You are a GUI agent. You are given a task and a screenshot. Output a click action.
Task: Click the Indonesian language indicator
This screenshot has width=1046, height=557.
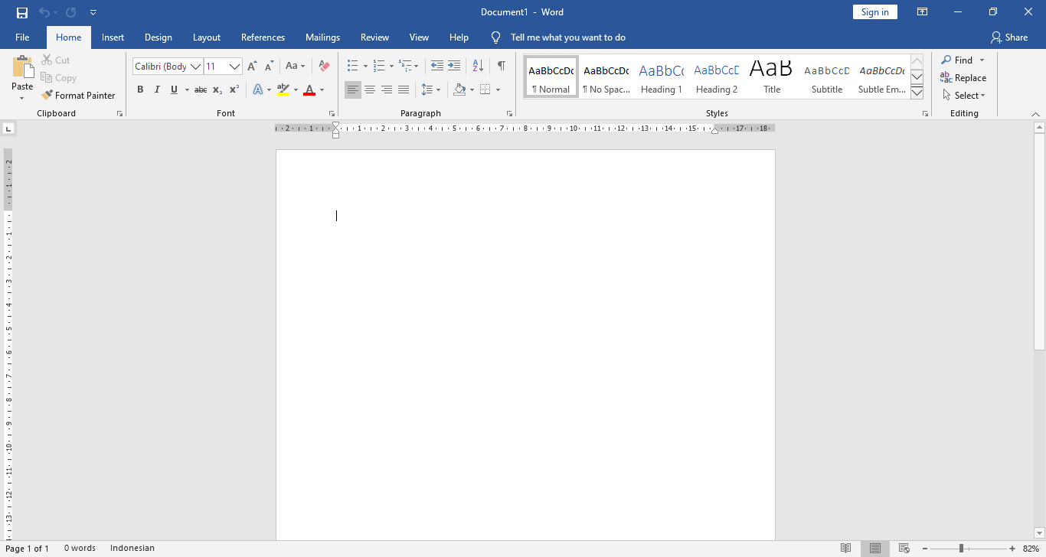132,548
